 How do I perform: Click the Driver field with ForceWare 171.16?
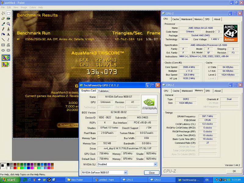(x=127, y=149)
